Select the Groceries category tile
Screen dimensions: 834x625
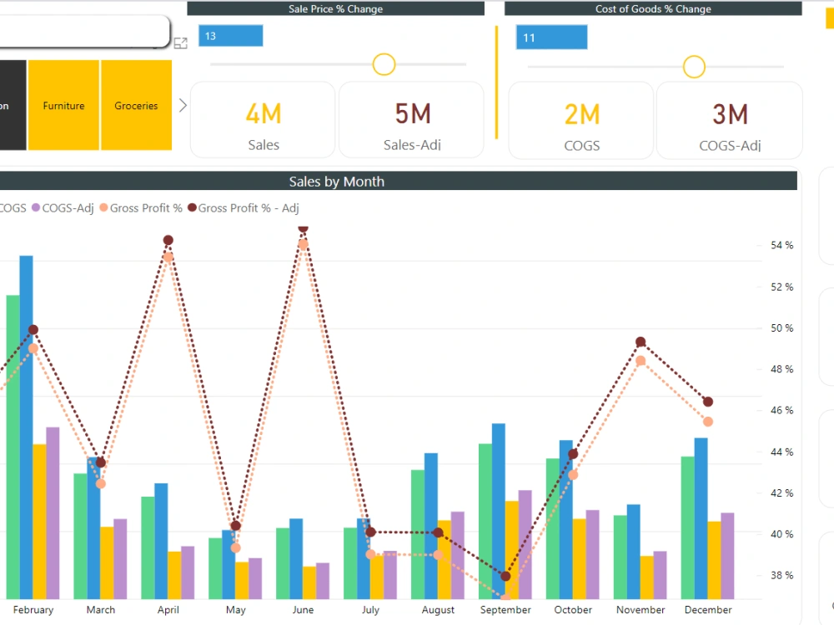[136, 105]
